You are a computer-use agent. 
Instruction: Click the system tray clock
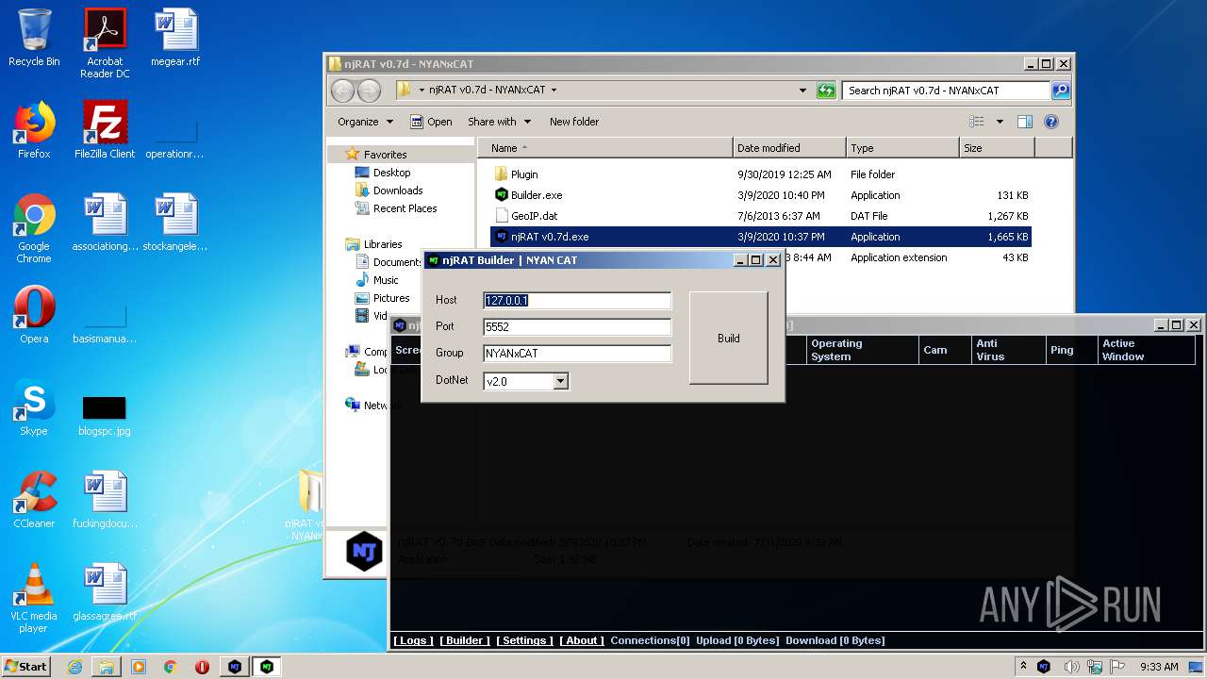[x=1159, y=667]
